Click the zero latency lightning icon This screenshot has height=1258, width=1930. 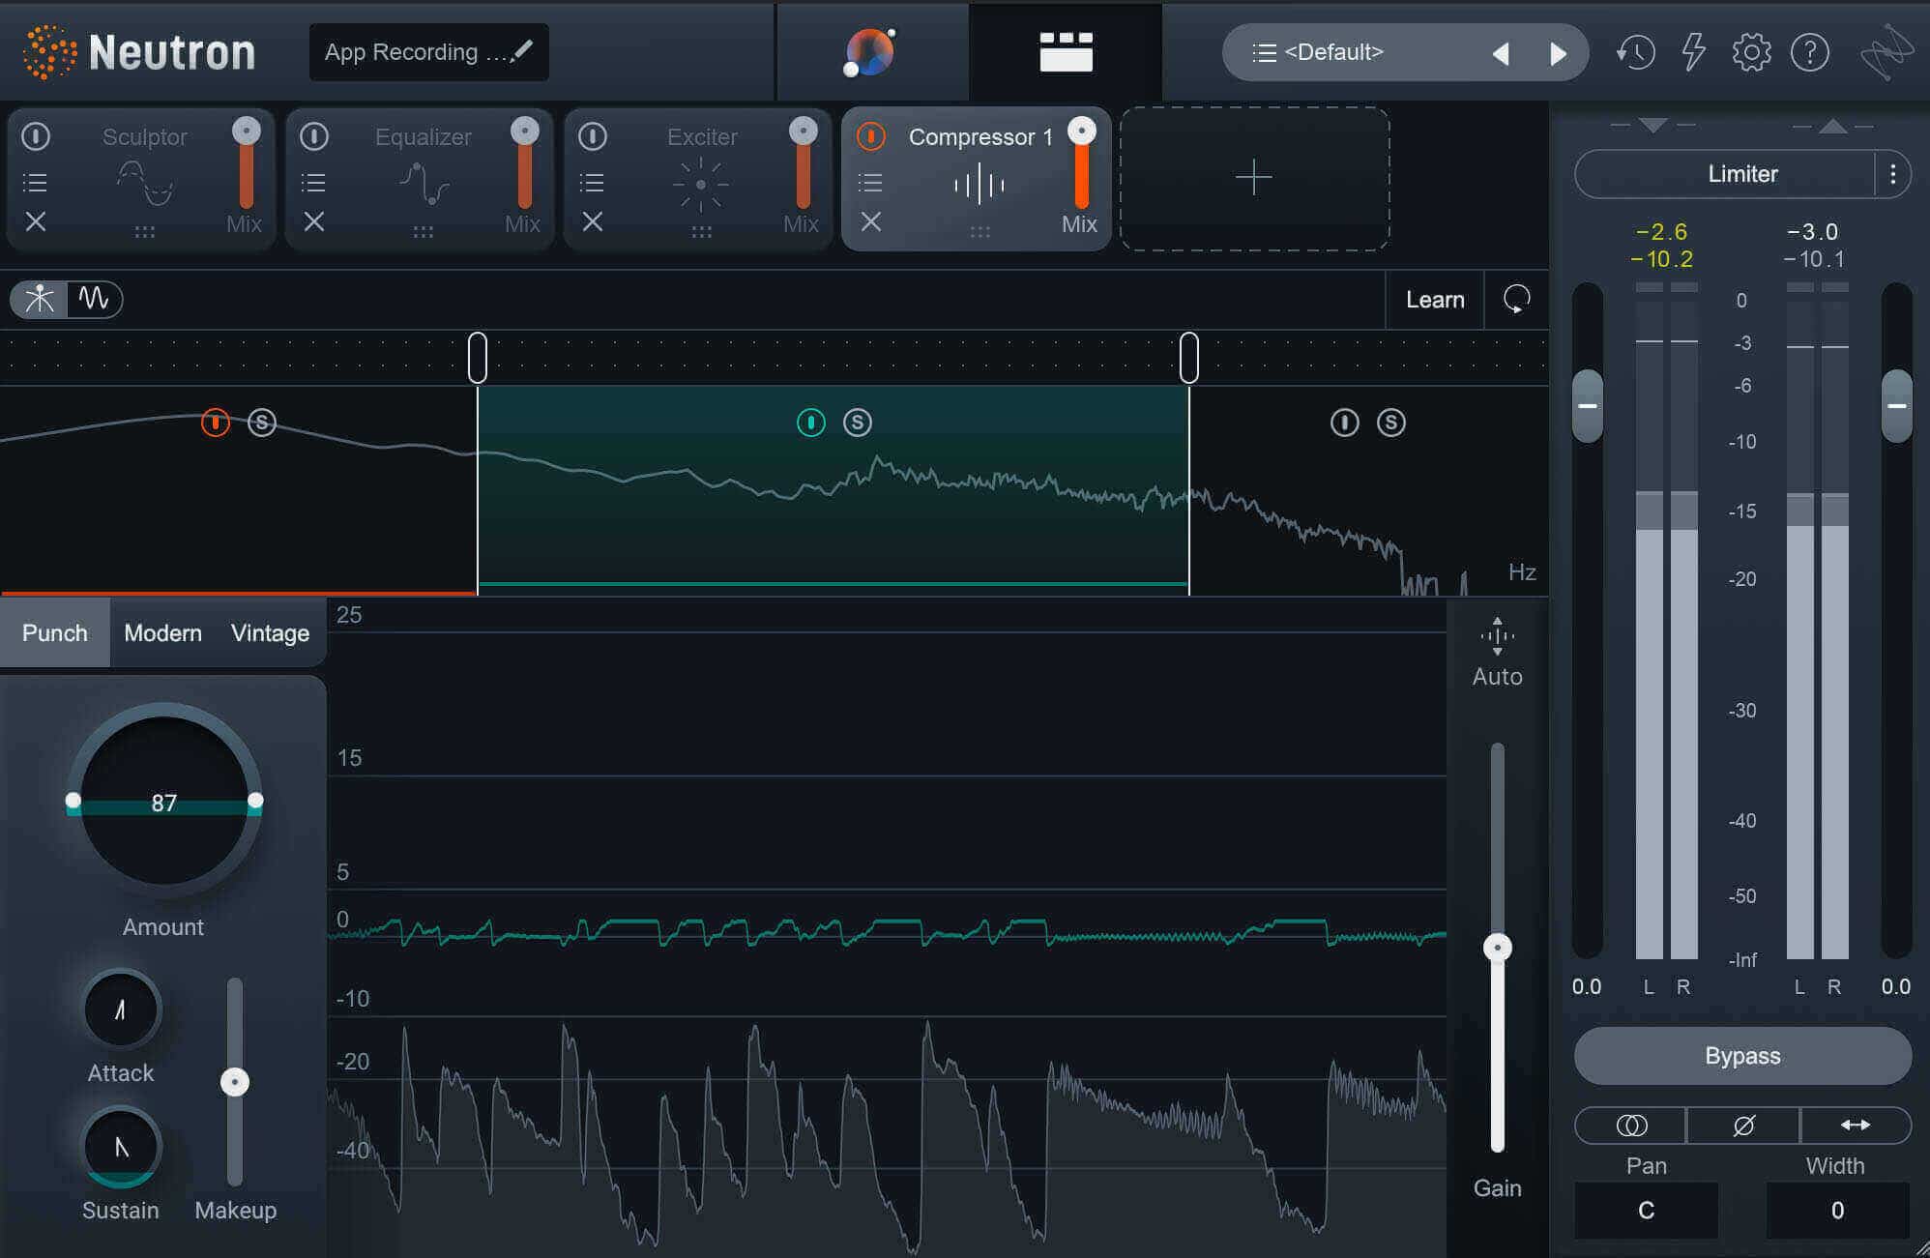click(1693, 52)
